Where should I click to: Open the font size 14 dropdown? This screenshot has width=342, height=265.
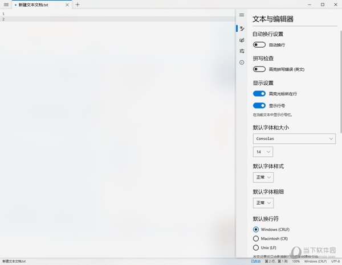tap(263, 152)
